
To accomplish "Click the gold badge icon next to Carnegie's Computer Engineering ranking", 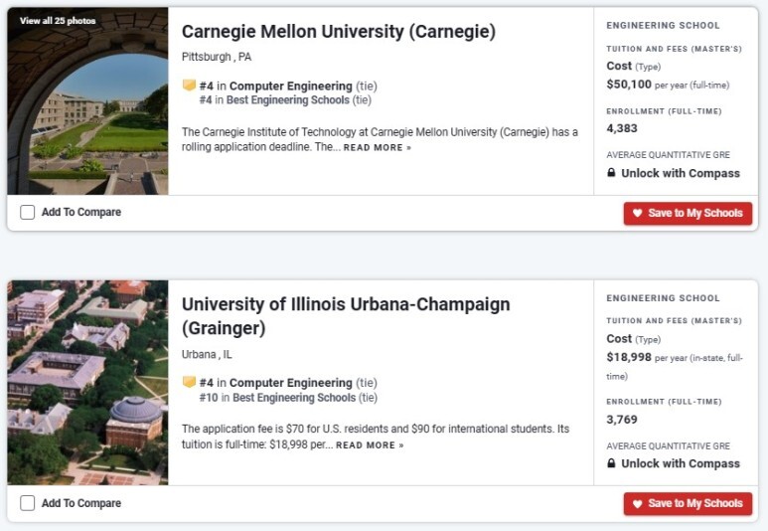I will [x=189, y=86].
